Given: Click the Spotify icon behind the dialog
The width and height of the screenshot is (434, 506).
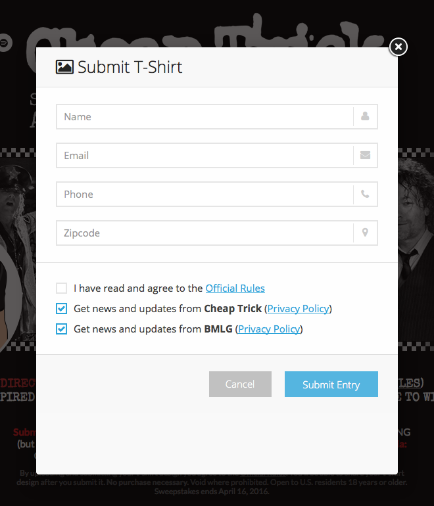Looking at the screenshot, I should [5, 43].
